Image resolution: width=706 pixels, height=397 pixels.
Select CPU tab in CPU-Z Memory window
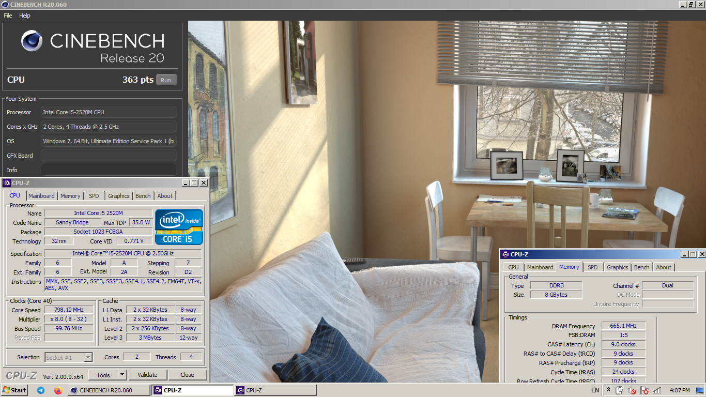point(513,267)
